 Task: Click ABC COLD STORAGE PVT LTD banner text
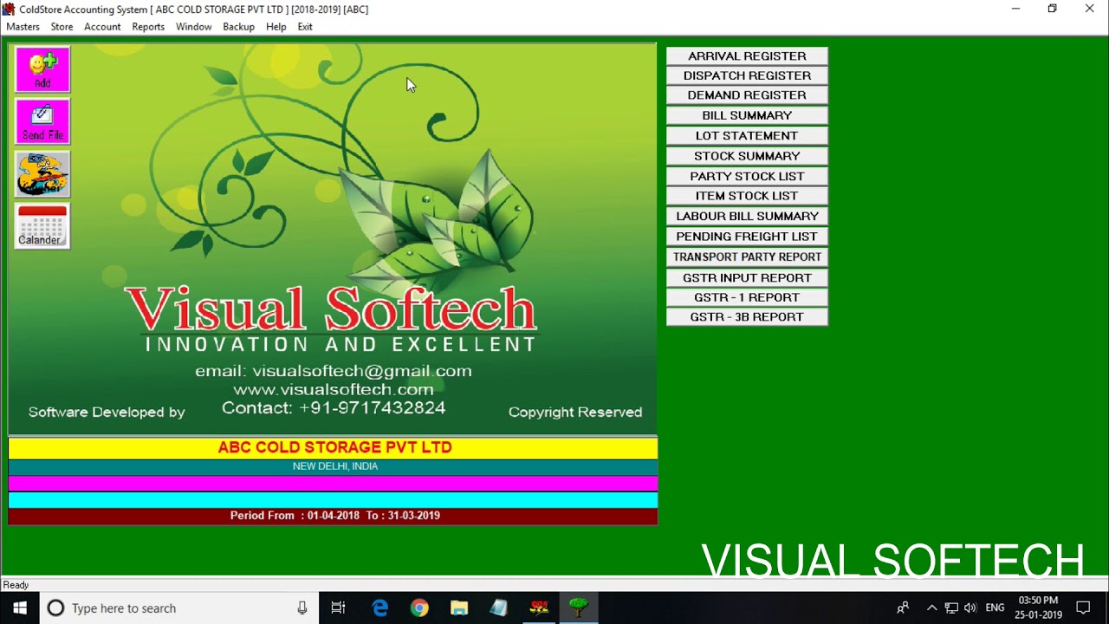click(334, 447)
